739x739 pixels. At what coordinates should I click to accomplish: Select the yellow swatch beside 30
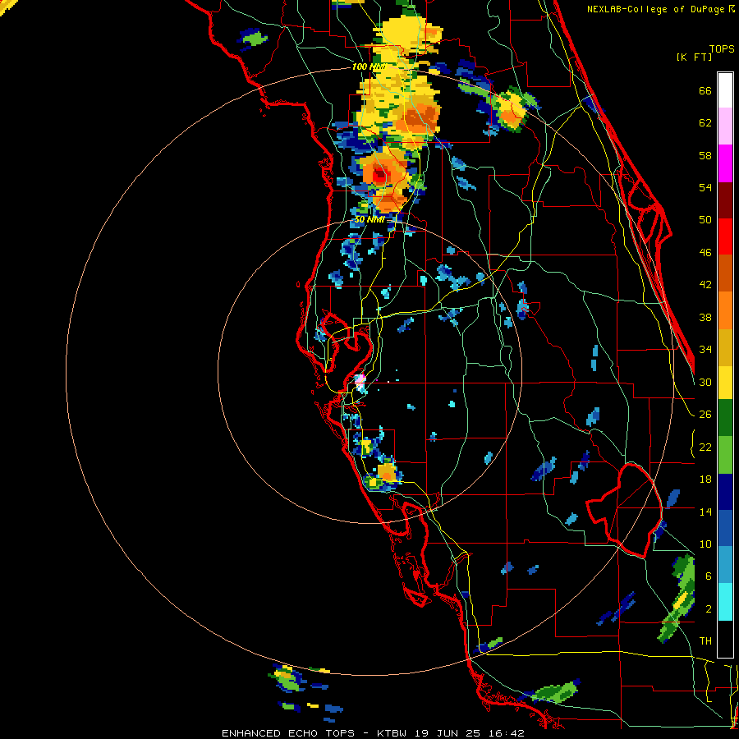725,383
